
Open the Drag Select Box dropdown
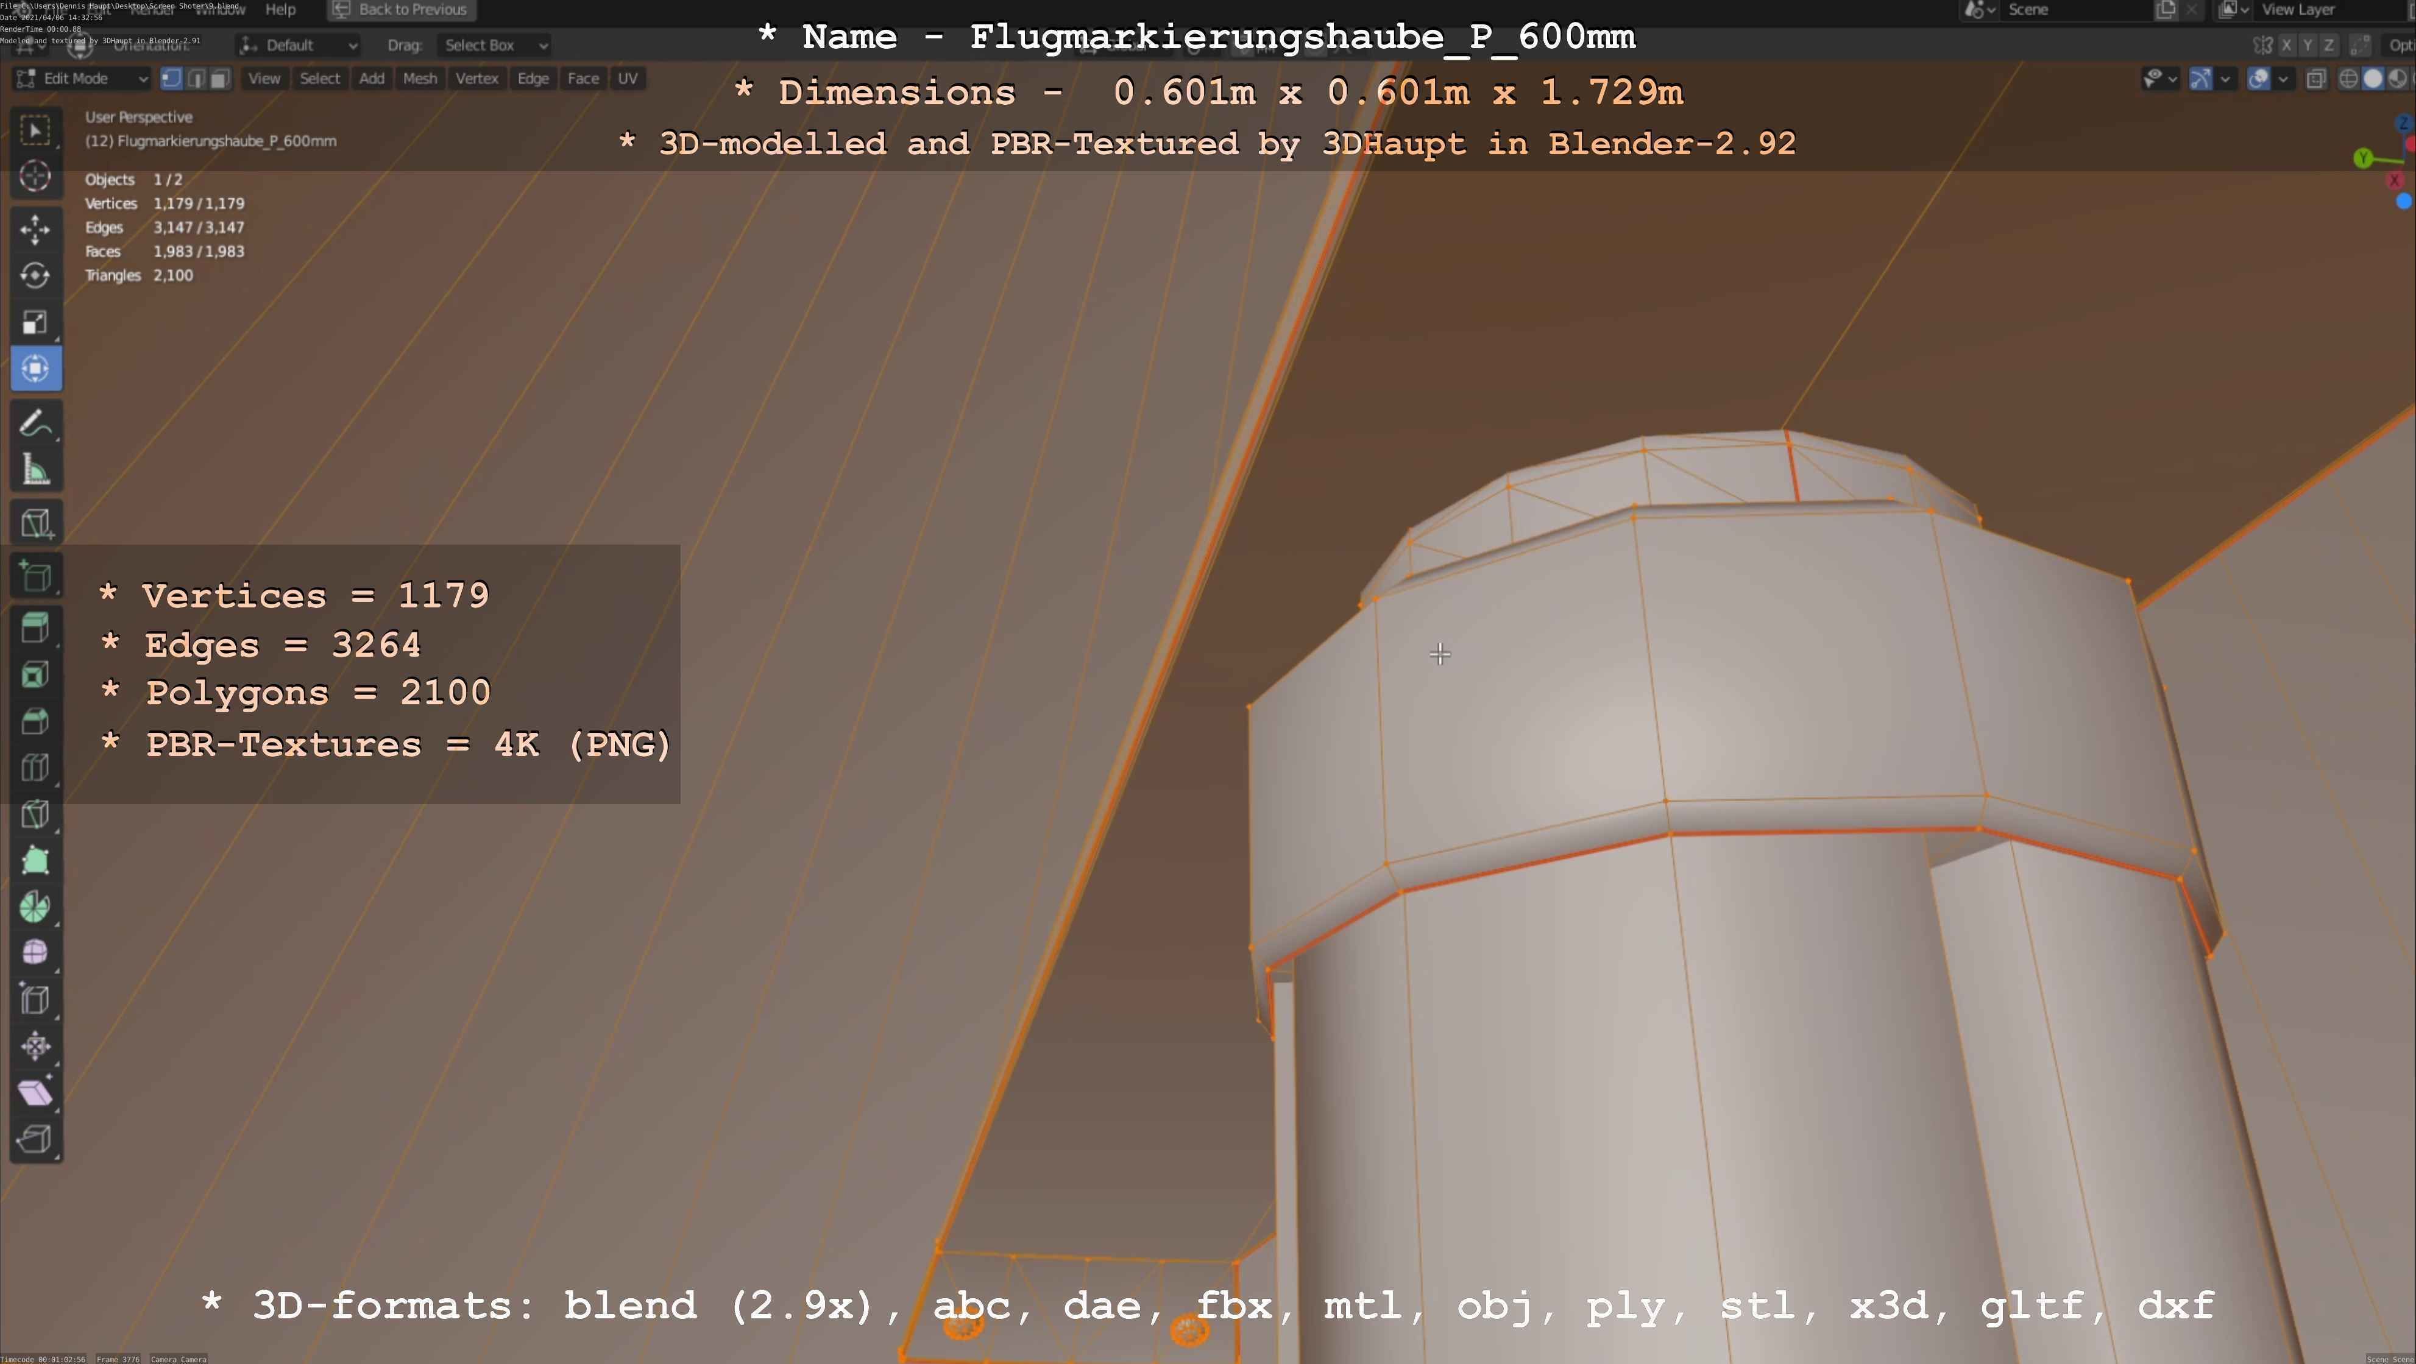point(494,45)
